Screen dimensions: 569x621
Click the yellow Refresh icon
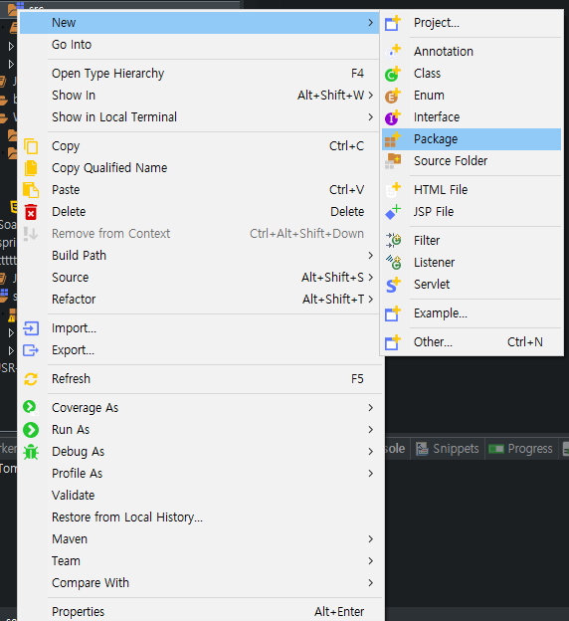pyautogui.click(x=31, y=379)
